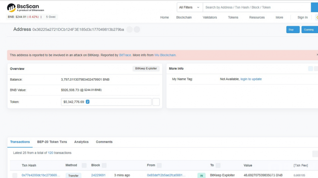Viewport: 318px width, 178px height.
Task: Click the search button at the search bar's end
Action: tap(314, 7)
